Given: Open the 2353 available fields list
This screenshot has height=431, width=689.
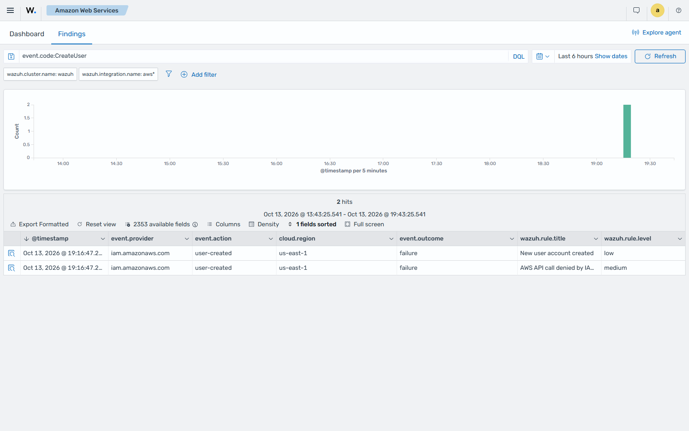Looking at the screenshot, I should (158, 225).
